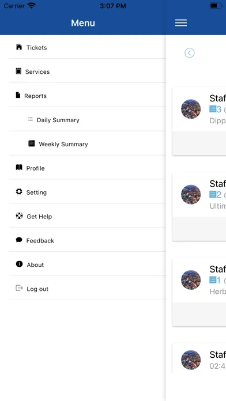Click the info icon beside About
The height and width of the screenshot is (401, 226).
[x=19, y=264]
